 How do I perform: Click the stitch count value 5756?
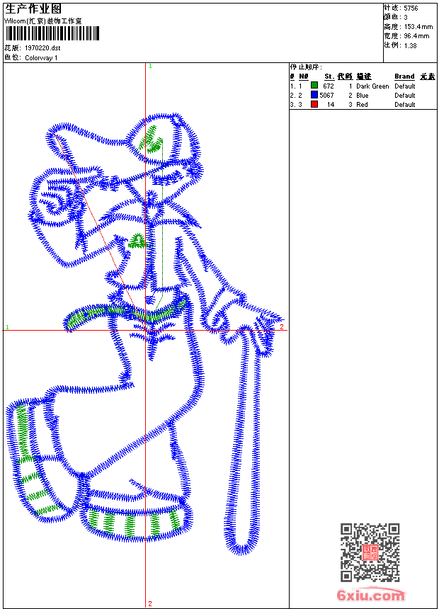pyautogui.click(x=411, y=8)
